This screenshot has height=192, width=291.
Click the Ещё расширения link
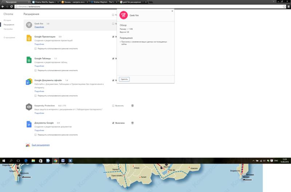pyautogui.click(x=41, y=145)
